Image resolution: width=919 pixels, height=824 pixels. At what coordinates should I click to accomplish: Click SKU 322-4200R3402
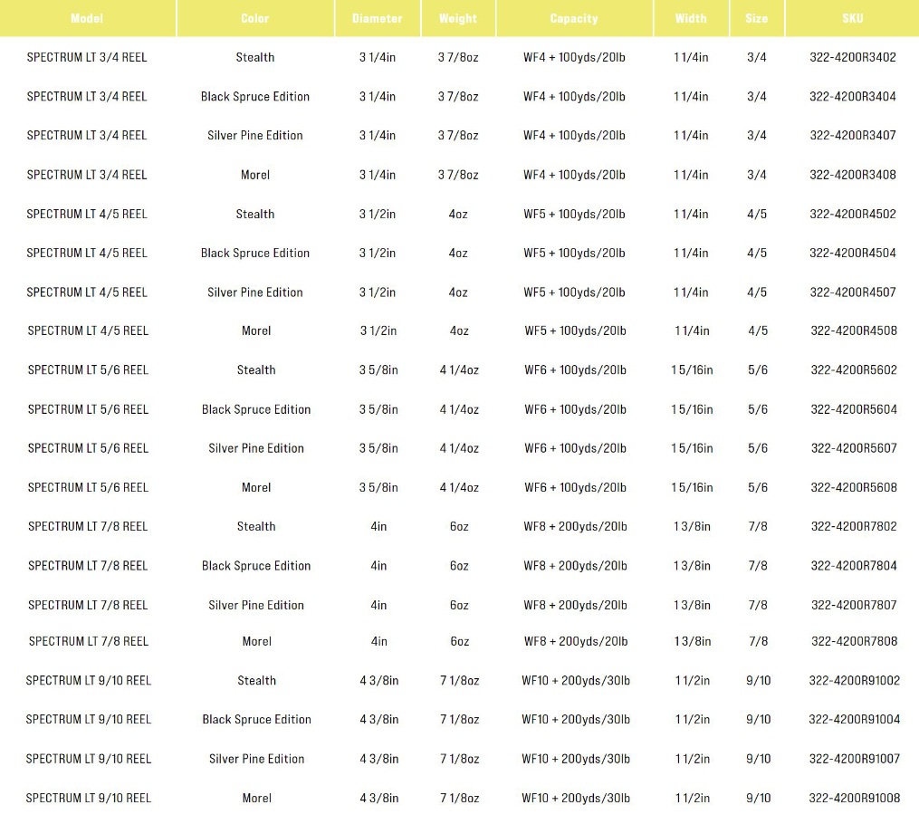point(853,58)
